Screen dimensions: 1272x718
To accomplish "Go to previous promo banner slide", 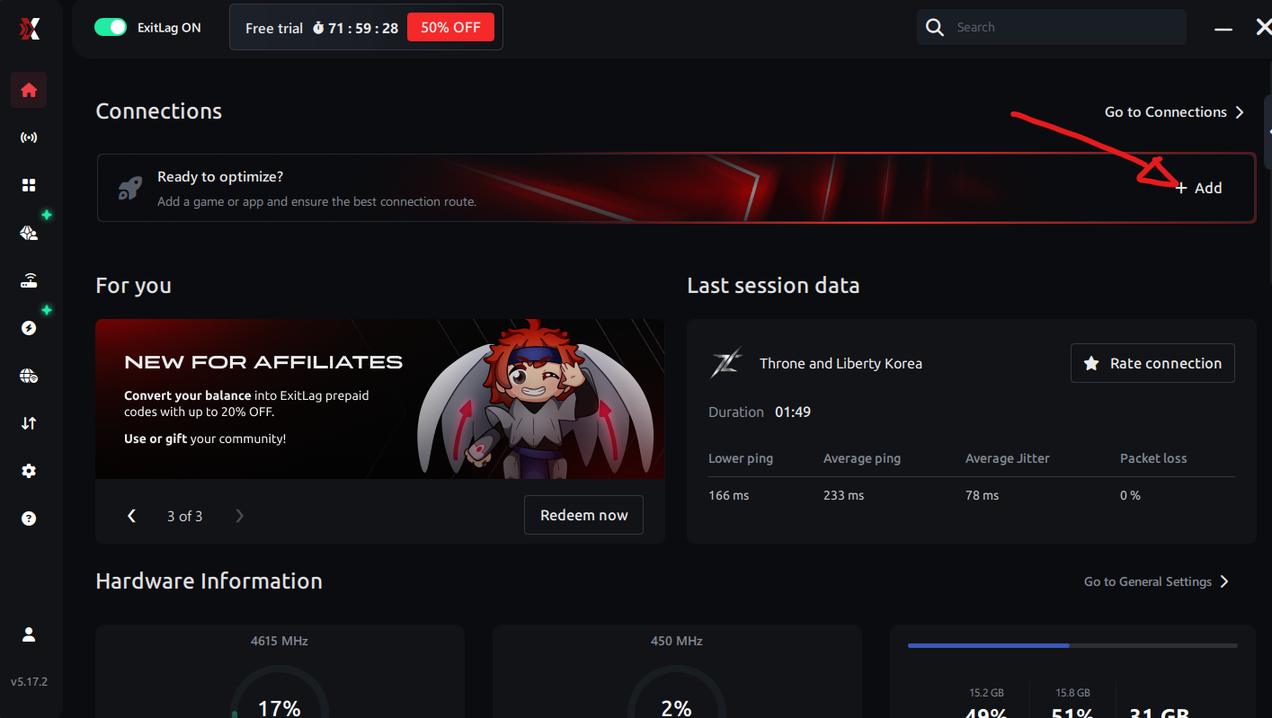I will click(x=132, y=516).
